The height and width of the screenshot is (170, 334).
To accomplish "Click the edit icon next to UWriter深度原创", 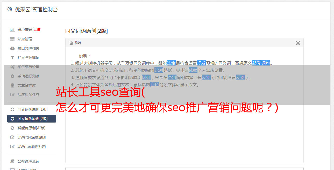I will pyautogui.click(x=12, y=137).
